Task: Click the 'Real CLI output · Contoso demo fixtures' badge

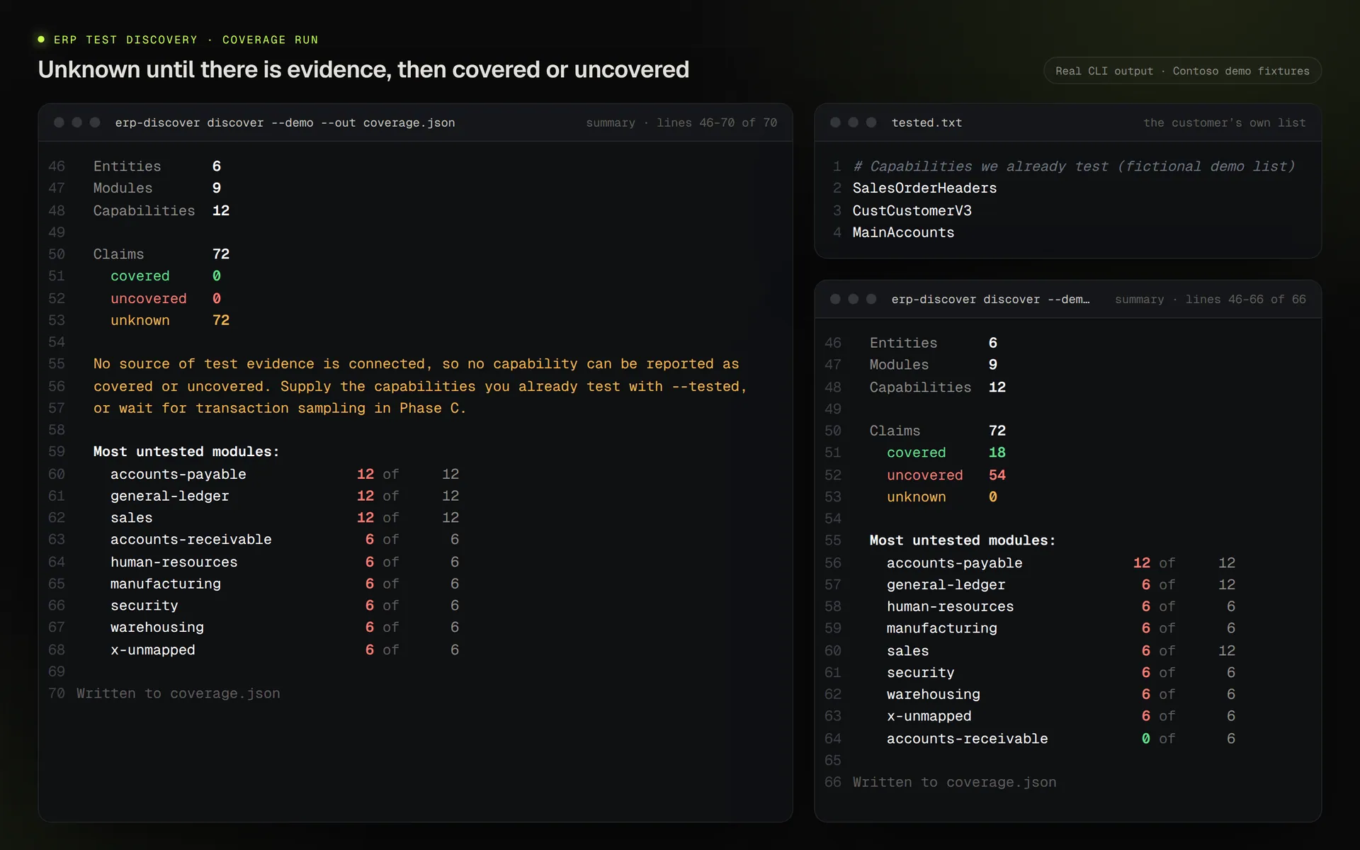Action: click(x=1182, y=71)
